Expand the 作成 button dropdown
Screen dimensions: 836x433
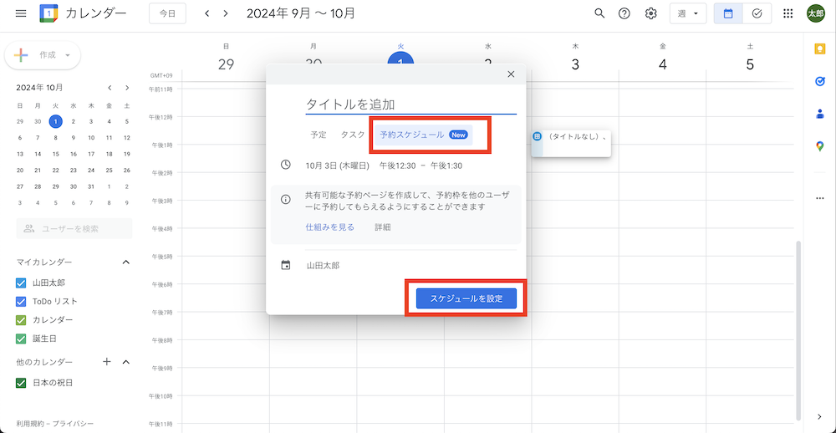click(x=68, y=55)
